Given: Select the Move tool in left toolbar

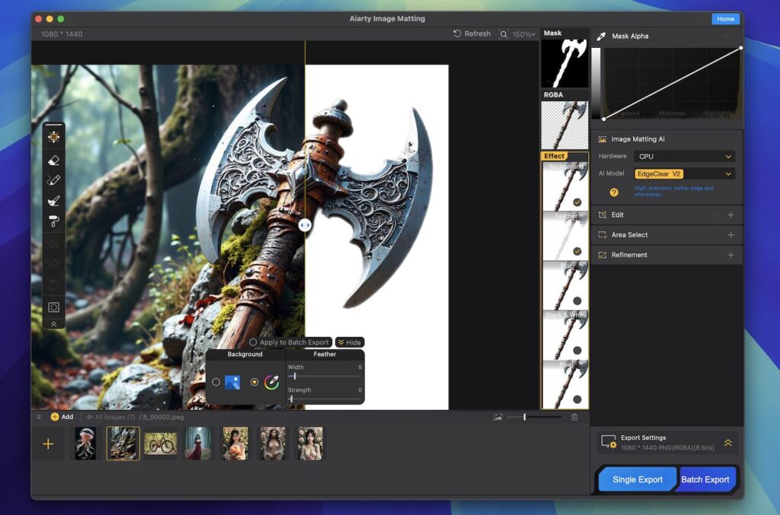Looking at the screenshot, I should 54,137.
